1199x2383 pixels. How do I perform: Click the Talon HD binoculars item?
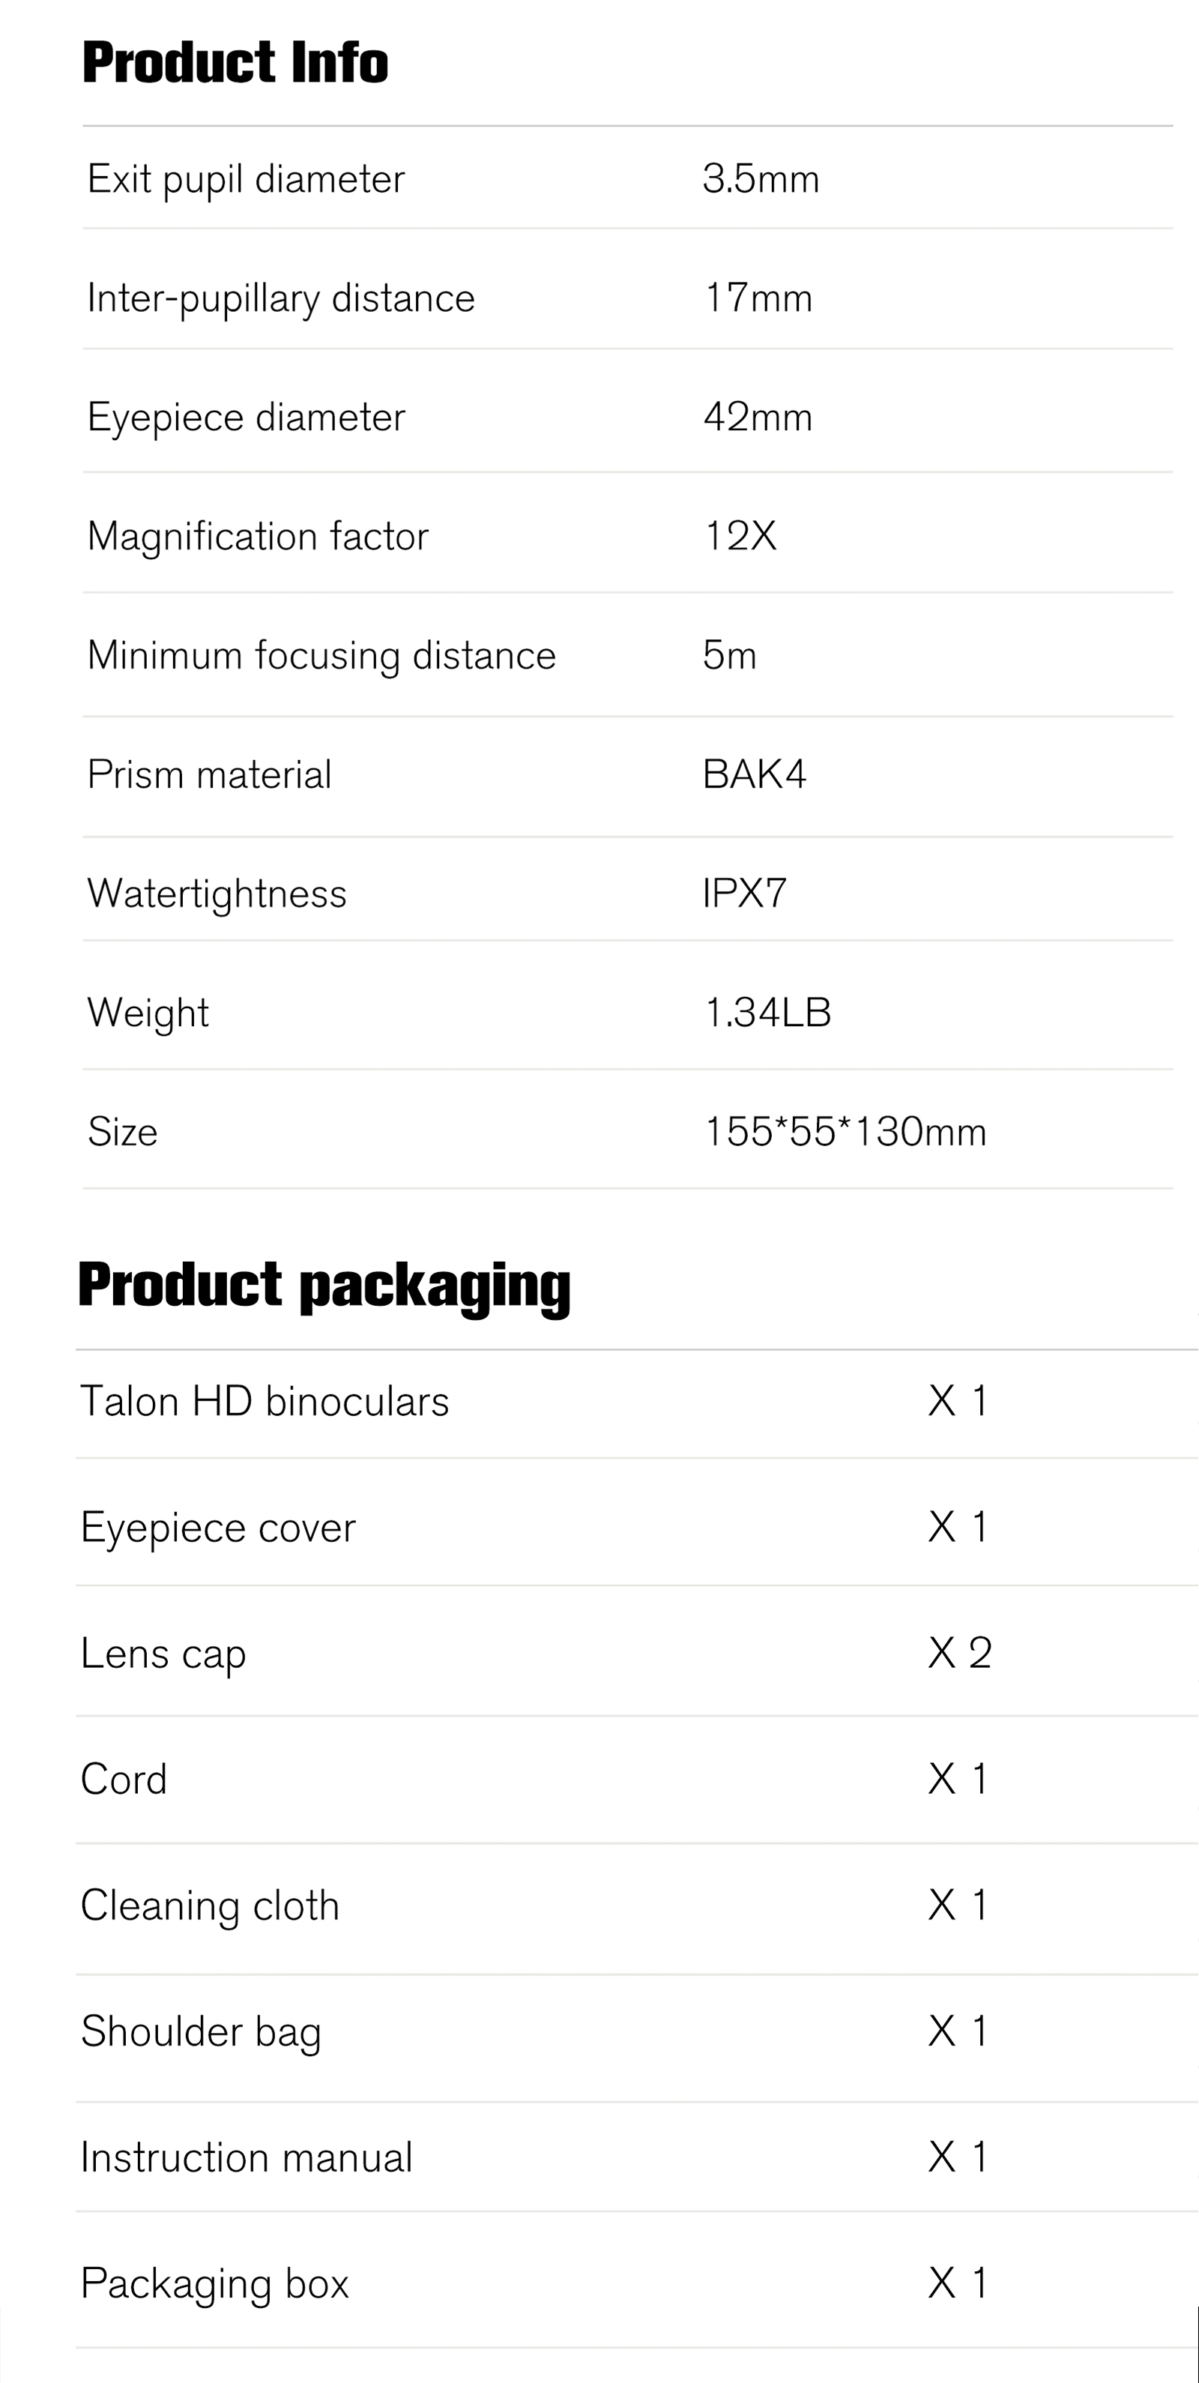point(265,1402)
